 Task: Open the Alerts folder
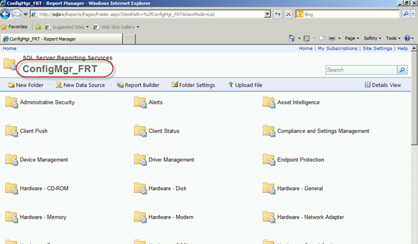click(x=155, y=102)
